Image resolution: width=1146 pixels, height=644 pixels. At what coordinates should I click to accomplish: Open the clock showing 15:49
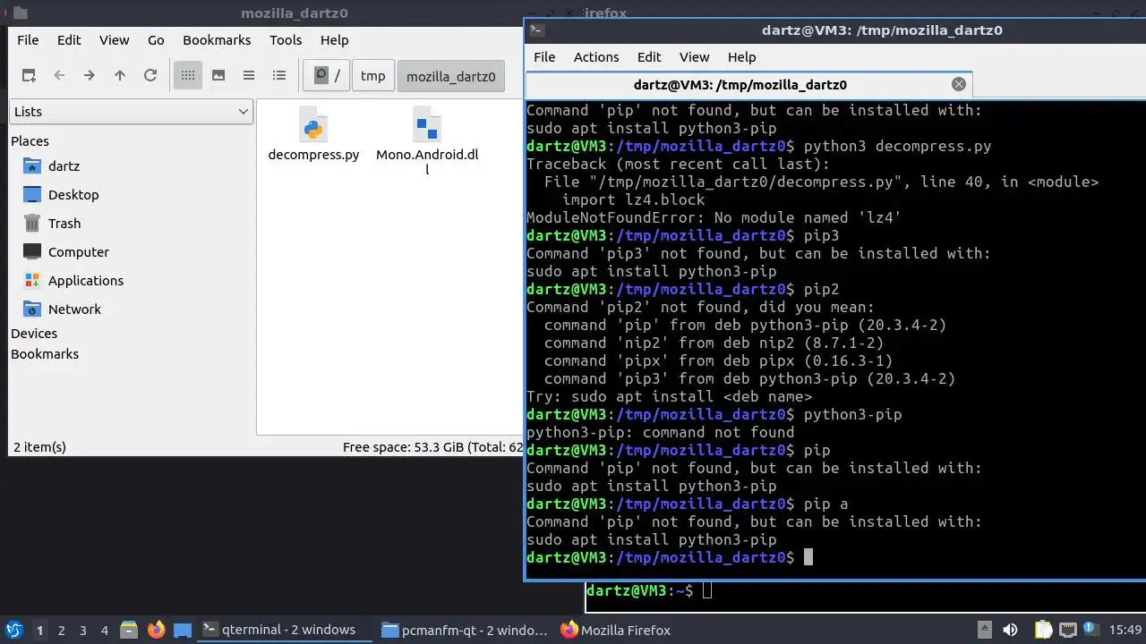click(x=1125, y=630)
